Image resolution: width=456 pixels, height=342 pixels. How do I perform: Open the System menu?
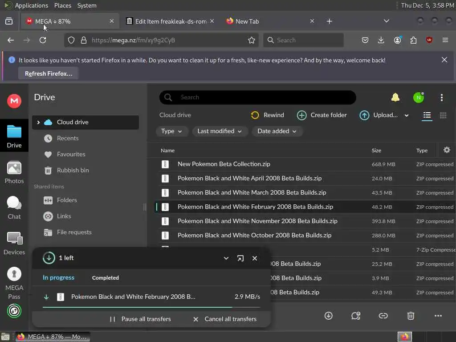click(87, 5)
